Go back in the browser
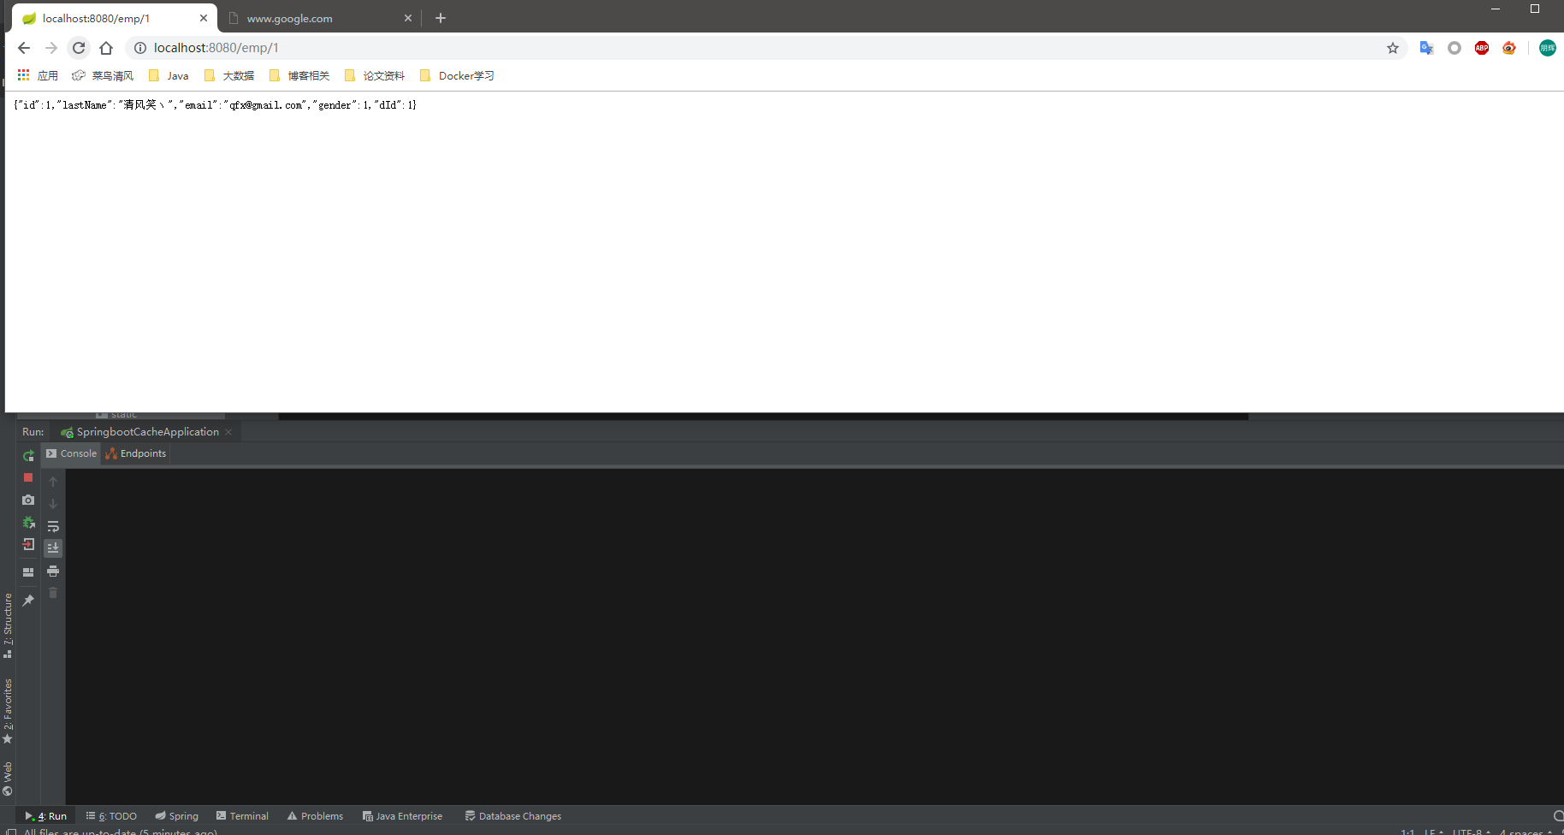1564x835 pixels. [x=24, y=48]
